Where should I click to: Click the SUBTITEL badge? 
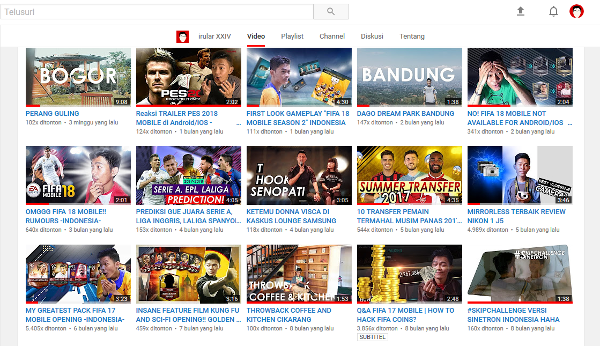[x=372, y=337]
